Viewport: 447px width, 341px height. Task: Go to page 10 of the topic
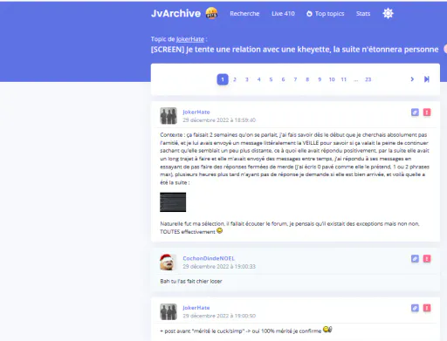point(332,79)
